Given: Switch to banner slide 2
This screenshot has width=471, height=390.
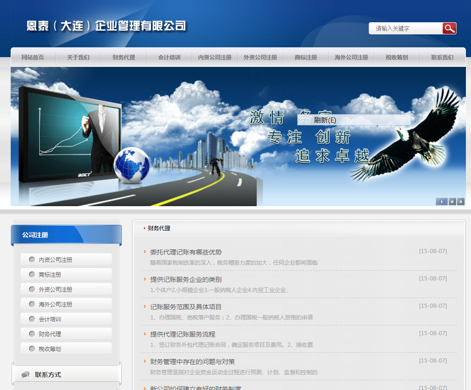Looking at the screenshot, I should (x=452, y=201).
